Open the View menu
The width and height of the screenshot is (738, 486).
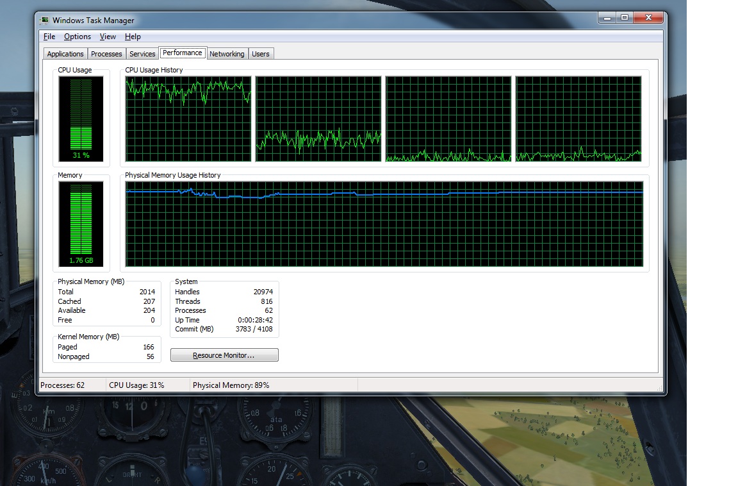108,37
